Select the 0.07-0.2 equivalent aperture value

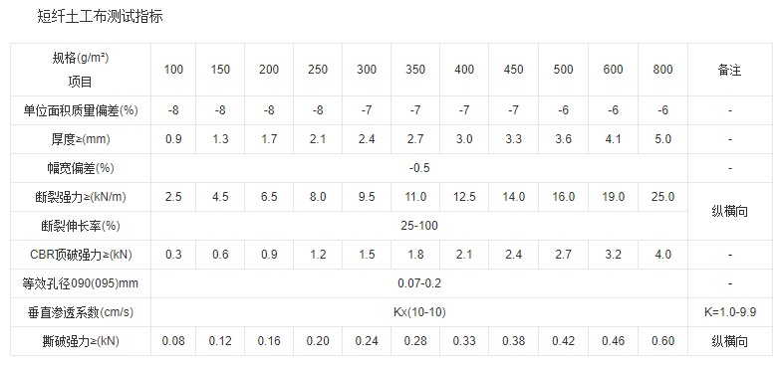coord(419,283)
